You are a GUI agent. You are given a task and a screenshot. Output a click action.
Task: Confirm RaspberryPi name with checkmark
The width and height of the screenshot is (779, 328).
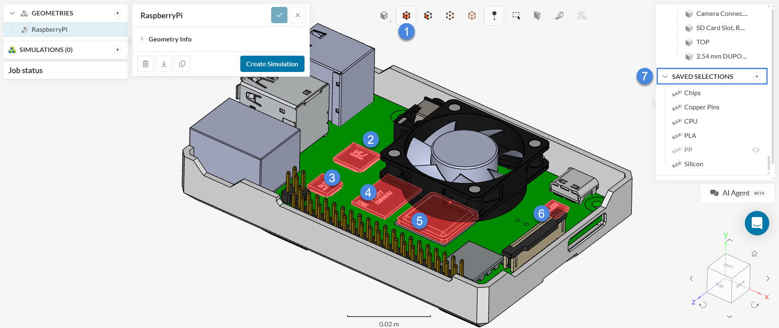279,15
